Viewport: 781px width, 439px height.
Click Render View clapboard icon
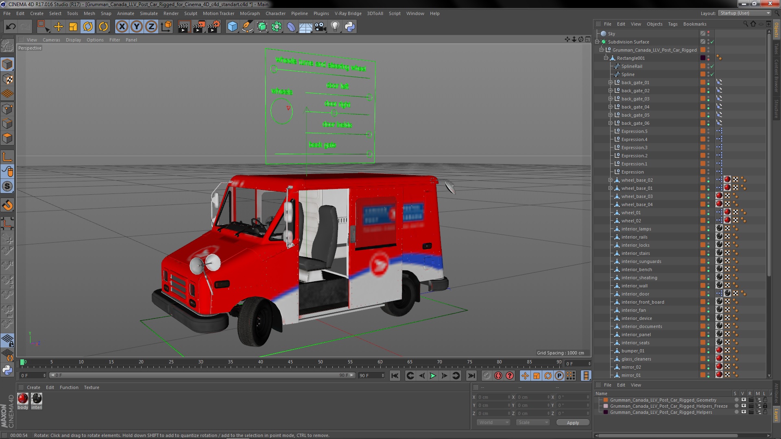184,27
